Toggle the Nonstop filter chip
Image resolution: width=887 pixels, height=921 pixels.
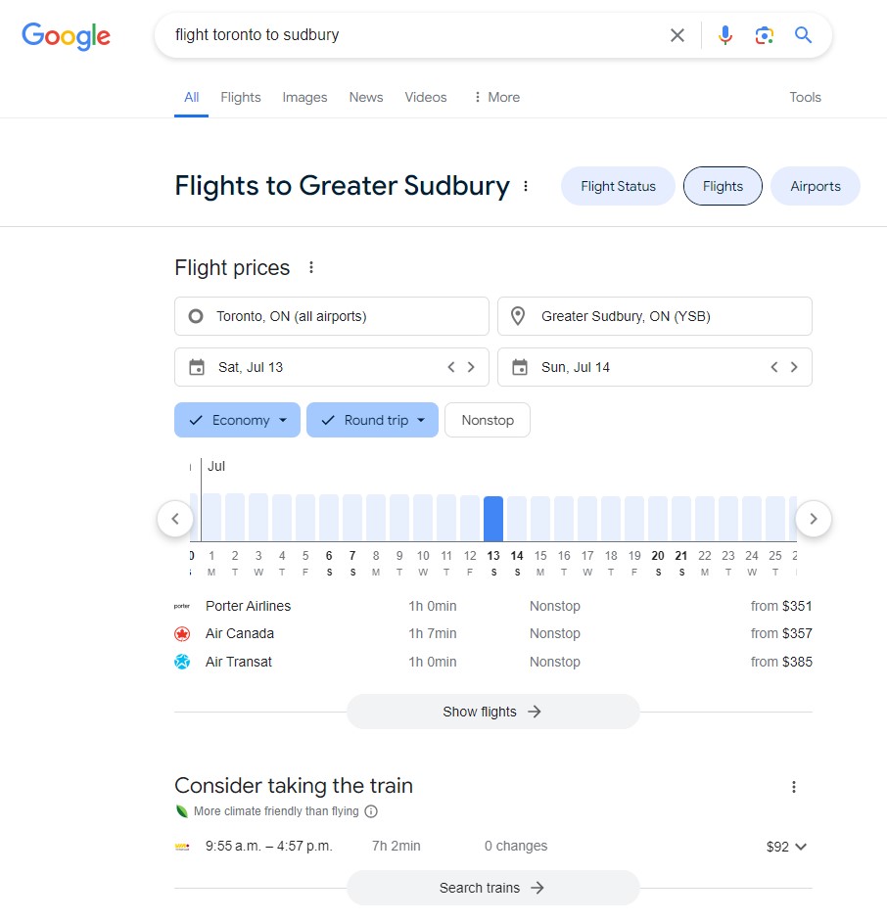(487, 420)
